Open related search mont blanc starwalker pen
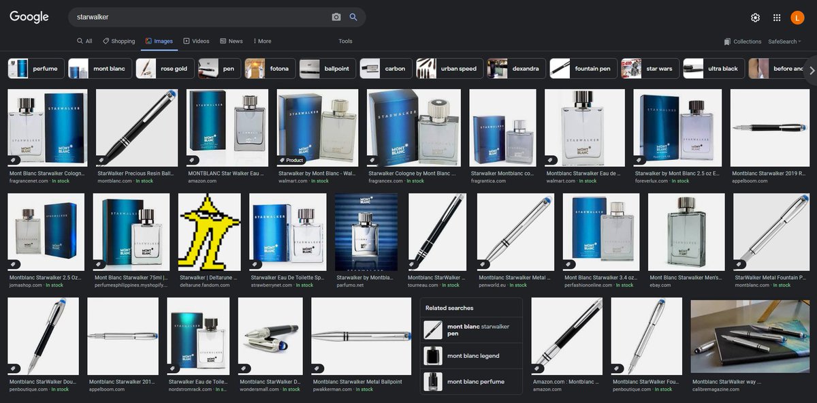 [471, 330]
